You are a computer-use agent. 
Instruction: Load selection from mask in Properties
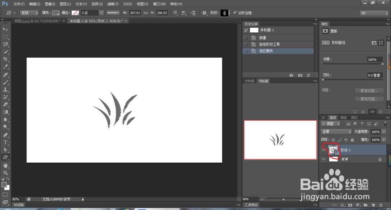pyautogui.click(x=355, y=111)
